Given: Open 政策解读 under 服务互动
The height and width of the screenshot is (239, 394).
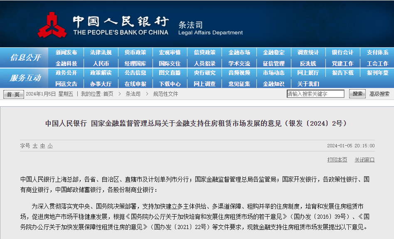Looking at the screenshot, I should tap(101, 73).
